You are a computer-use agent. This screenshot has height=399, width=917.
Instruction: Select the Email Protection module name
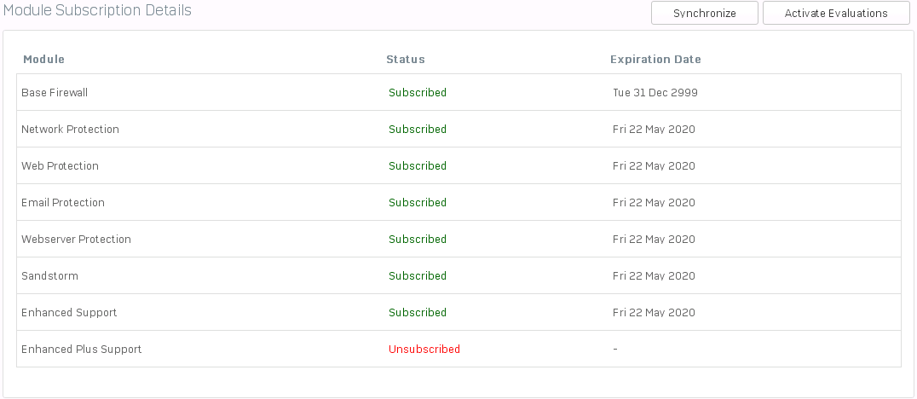62,202
